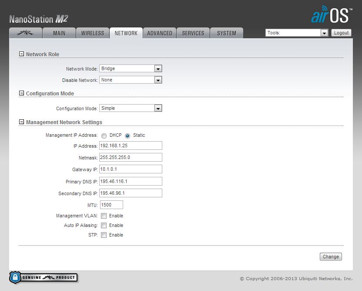Viewport: 362px width, 291px height.
Task: Switch to the MAIN tab
Action: coord(59,33)
